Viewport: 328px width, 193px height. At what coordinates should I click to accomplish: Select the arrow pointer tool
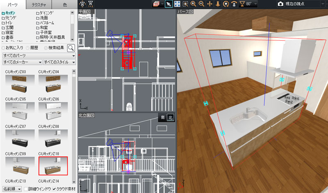[x=169, y=4]
